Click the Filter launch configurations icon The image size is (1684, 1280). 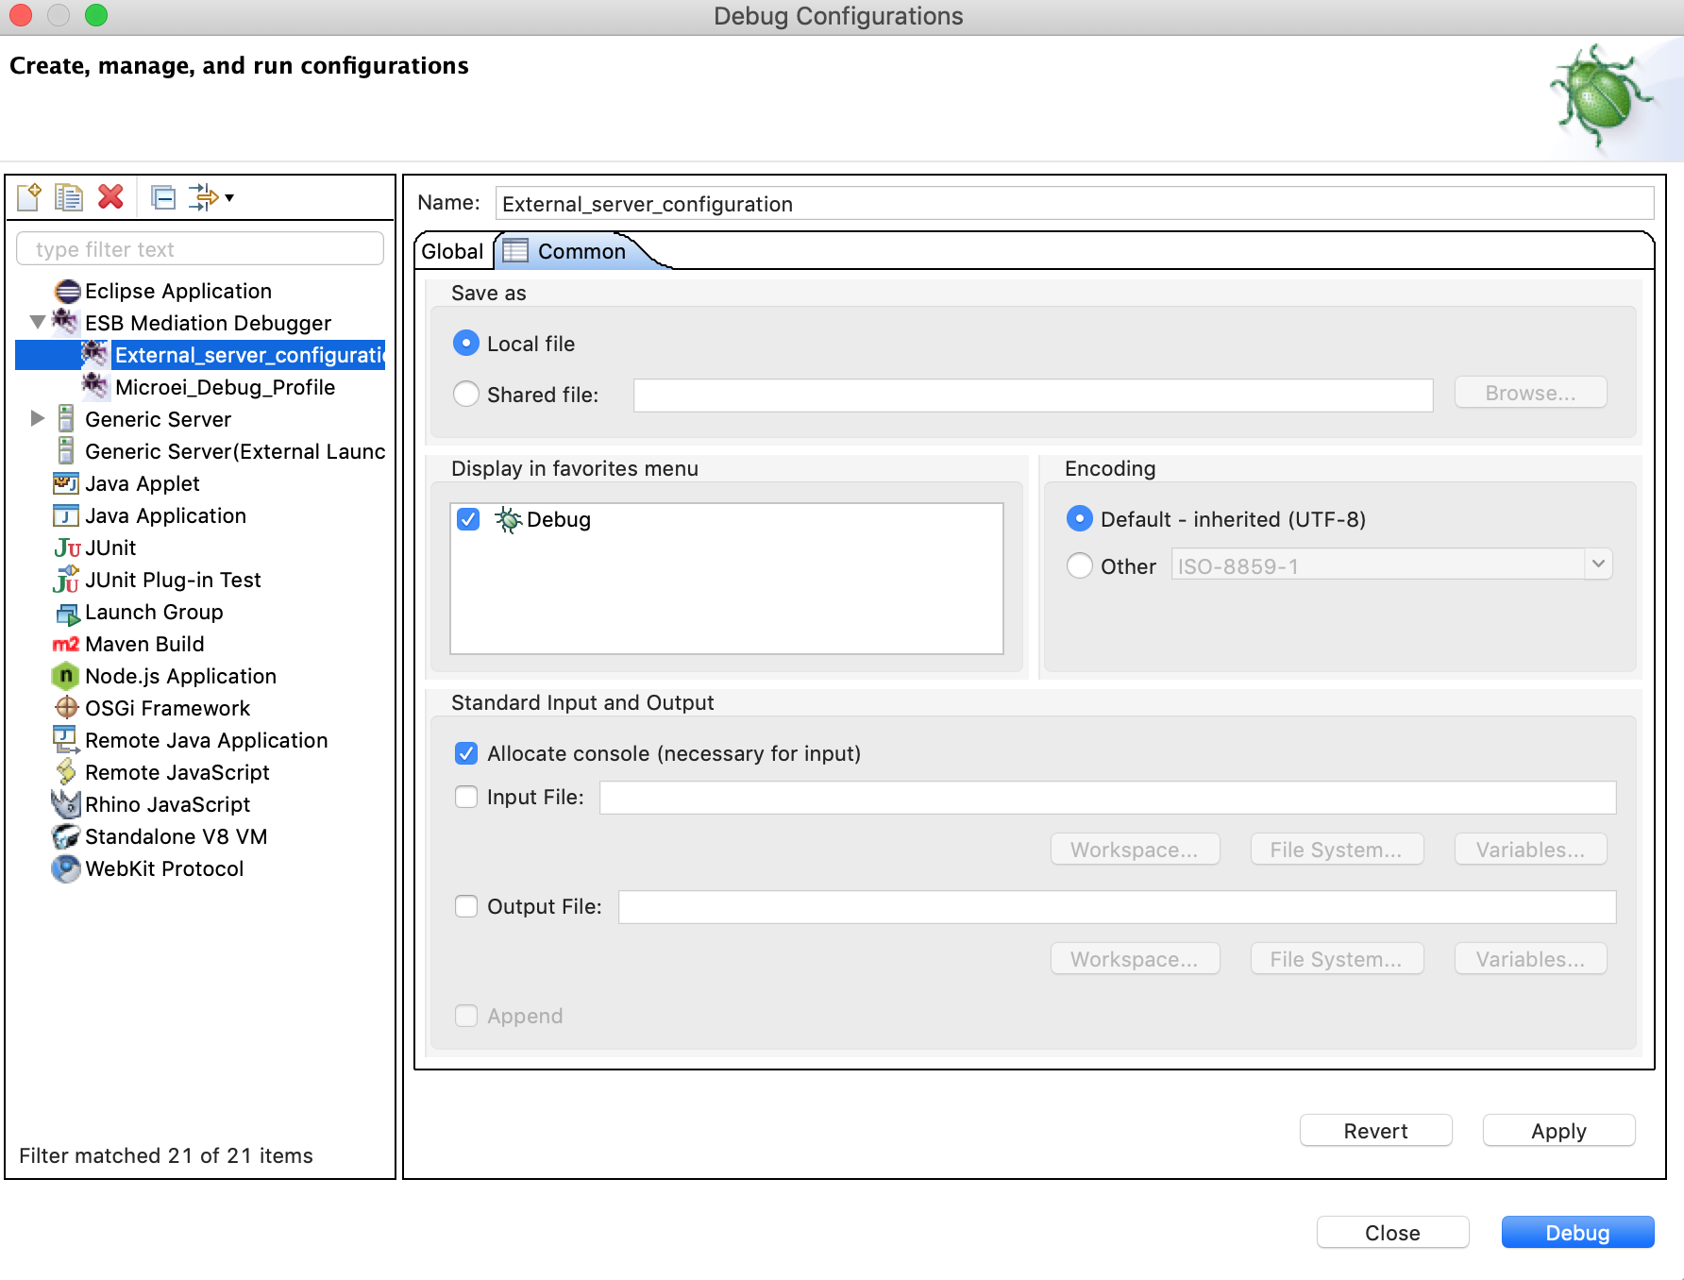(x=203, y=197)
